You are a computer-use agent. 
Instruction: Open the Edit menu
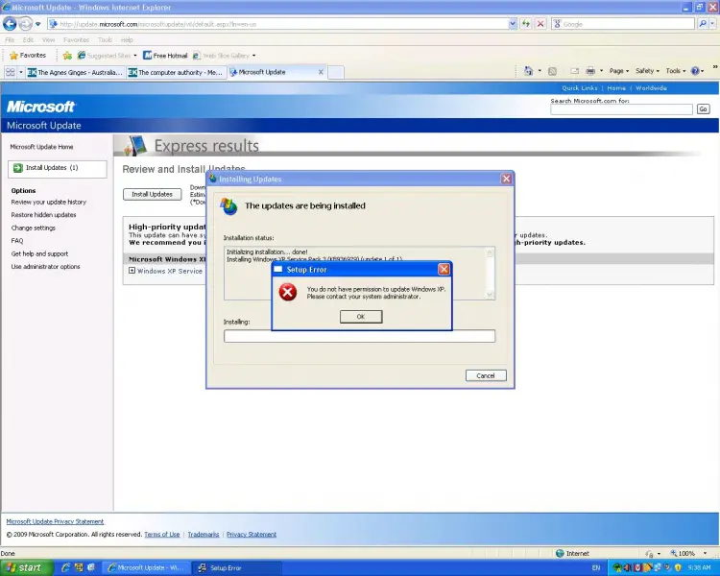[x=28, y=40]
